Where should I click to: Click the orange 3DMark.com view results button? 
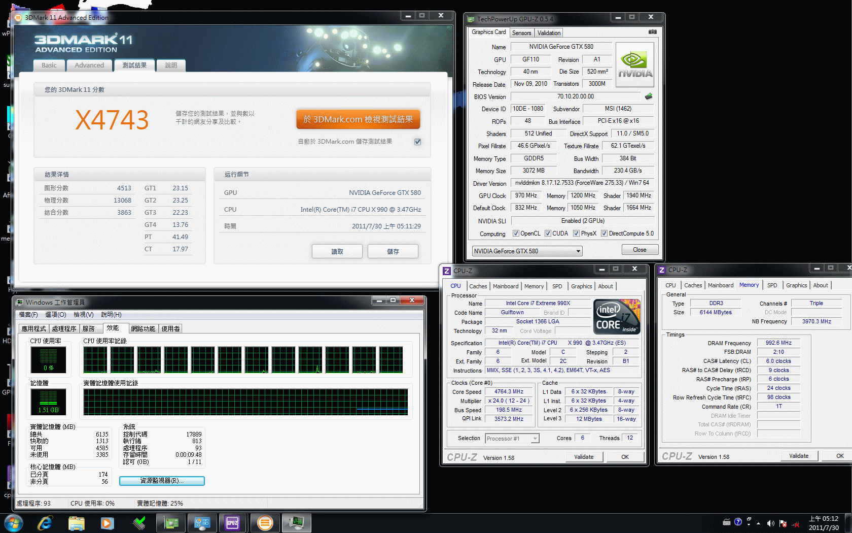click(x=358, y=119)
